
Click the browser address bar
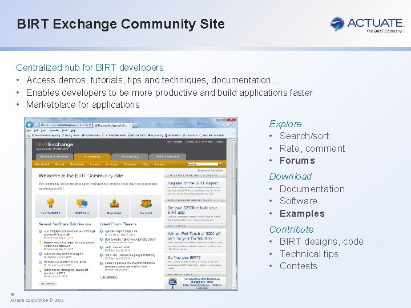tap(66, 125)
